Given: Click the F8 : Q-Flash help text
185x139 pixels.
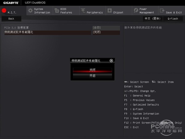Looking at the screenshot, I should [134, 109].
